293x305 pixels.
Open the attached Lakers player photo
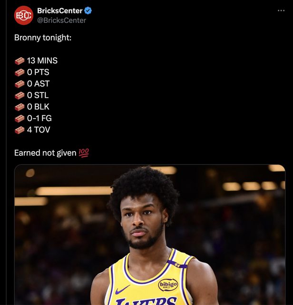point(150,235)
